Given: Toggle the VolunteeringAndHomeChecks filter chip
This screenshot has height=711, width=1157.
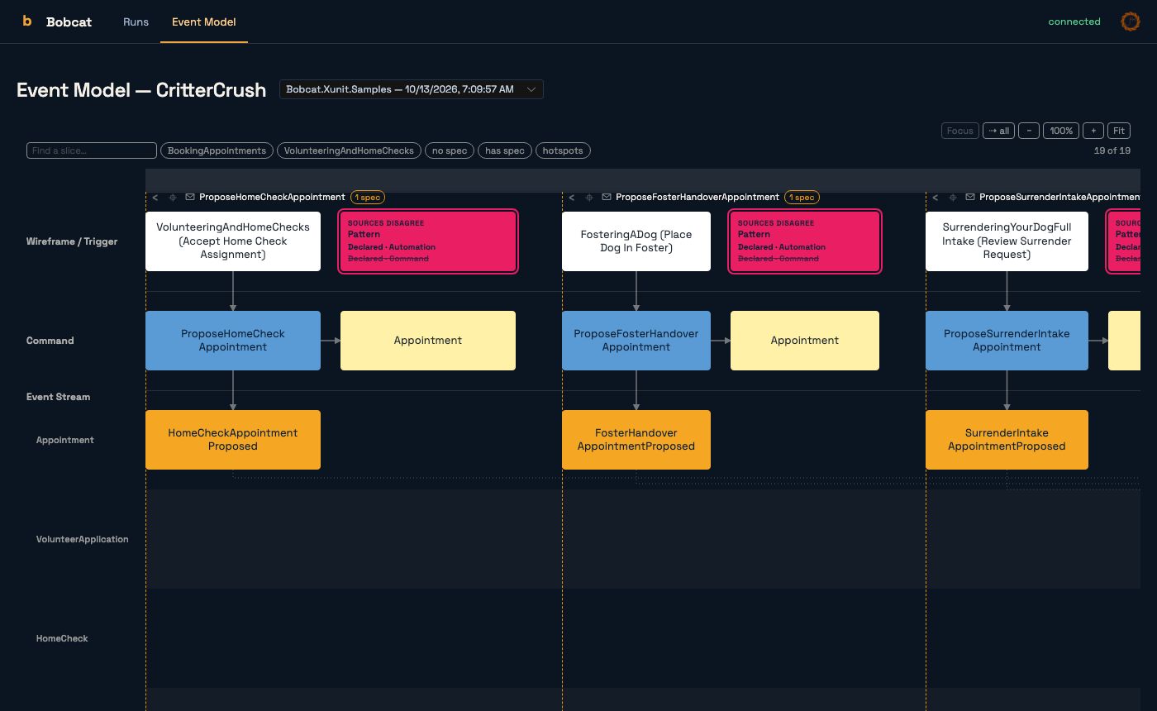Looking at the screenshot, I should pyautogui.click(x=349, y=150).
